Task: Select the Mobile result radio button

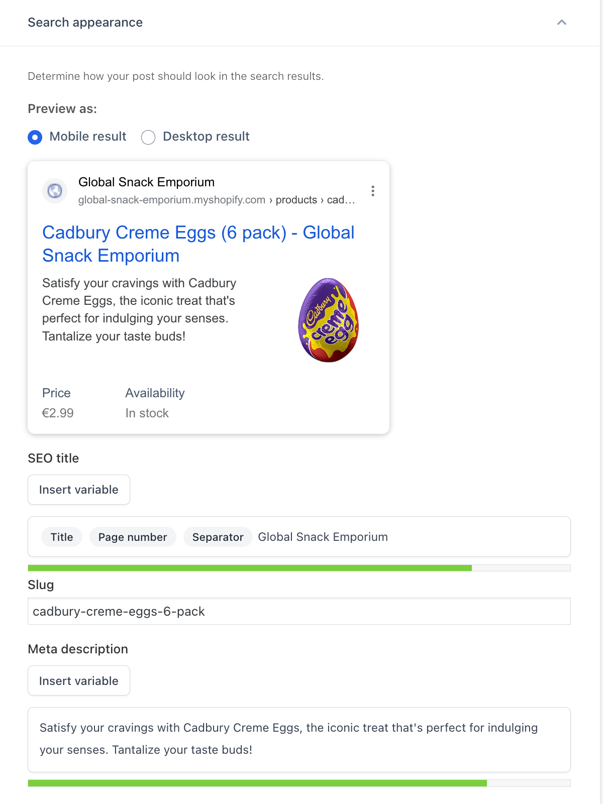Action: (35, 137)
